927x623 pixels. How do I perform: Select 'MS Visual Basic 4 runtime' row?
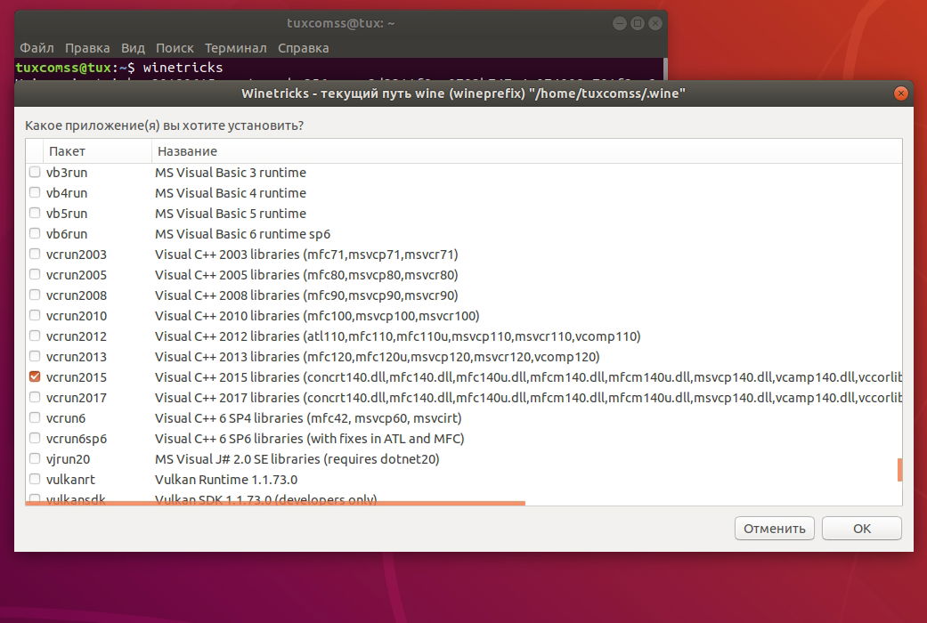pyautogui.click(x=464, y=193)
